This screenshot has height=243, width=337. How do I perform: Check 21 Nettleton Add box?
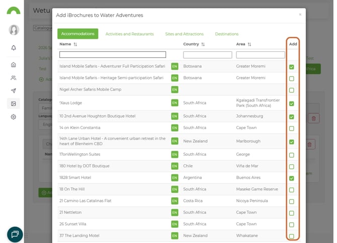(x=292, y=213)
